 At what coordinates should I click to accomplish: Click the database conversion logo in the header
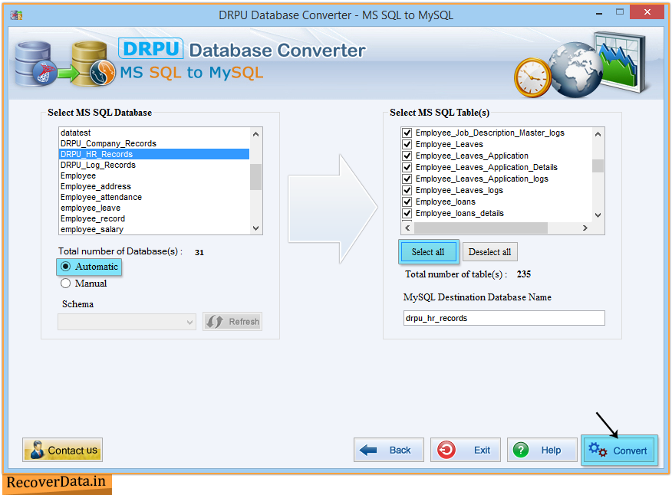pos(65,64)
